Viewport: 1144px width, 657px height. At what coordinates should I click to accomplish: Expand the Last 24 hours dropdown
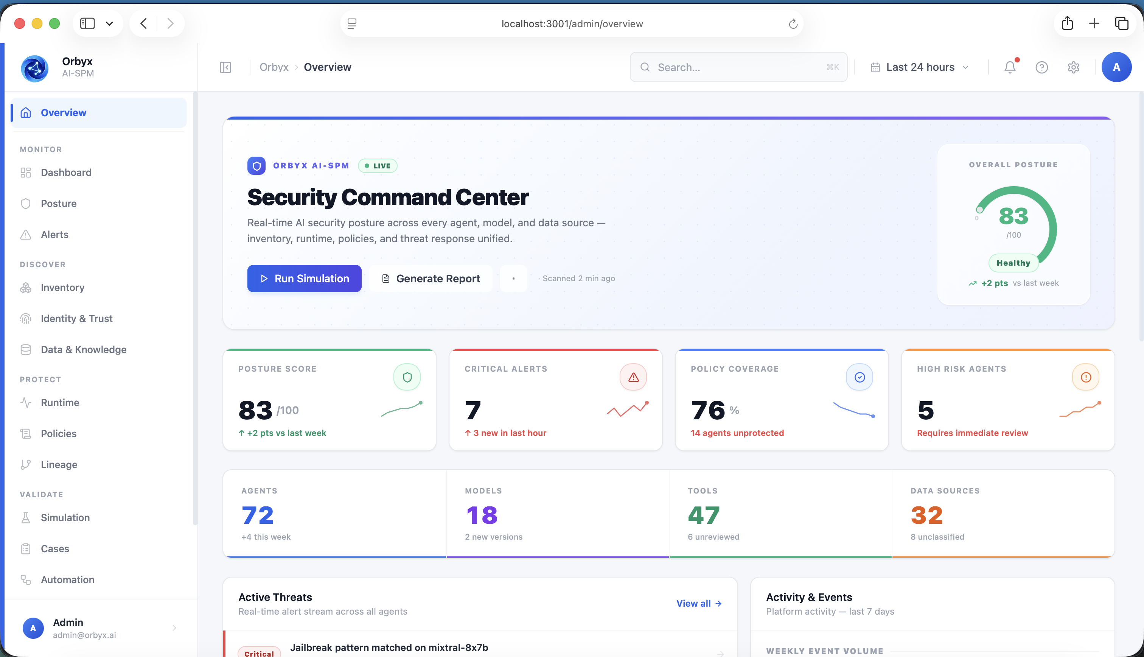click(920, 67)
